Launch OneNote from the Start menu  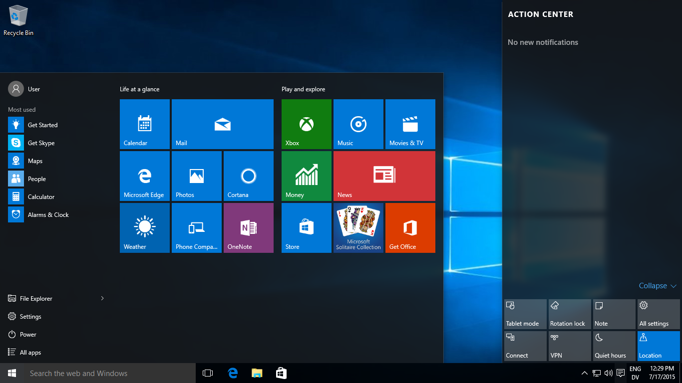248,228
